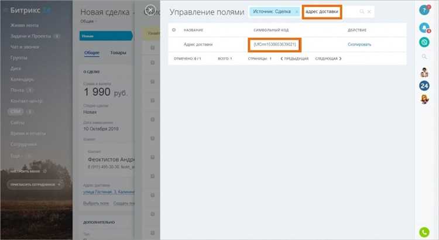This screenshot has width=439, height=240.
Task: Click the search field with адрес доставки
Action: (322, 12)
